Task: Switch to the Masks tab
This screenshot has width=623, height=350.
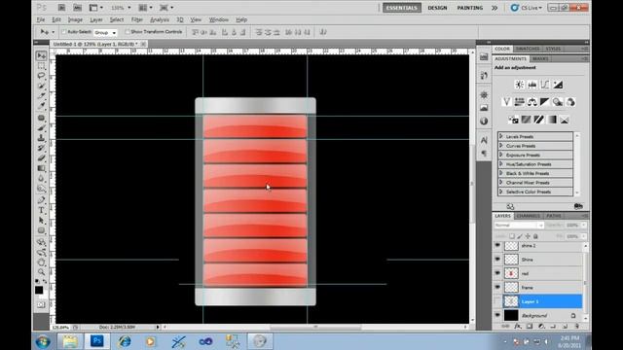Action: (540, 58)
